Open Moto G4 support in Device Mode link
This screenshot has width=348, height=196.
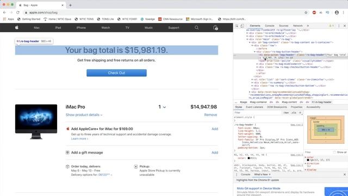(x=258, y=188)
